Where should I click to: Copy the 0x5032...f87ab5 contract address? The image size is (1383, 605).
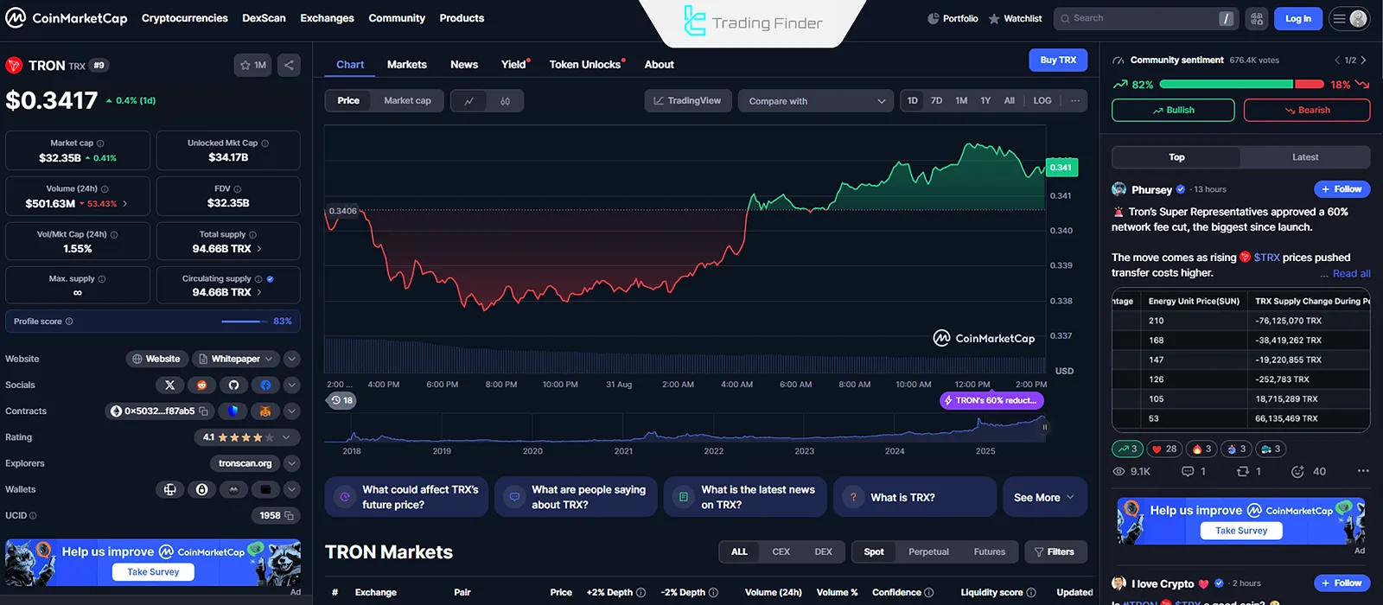204,411
